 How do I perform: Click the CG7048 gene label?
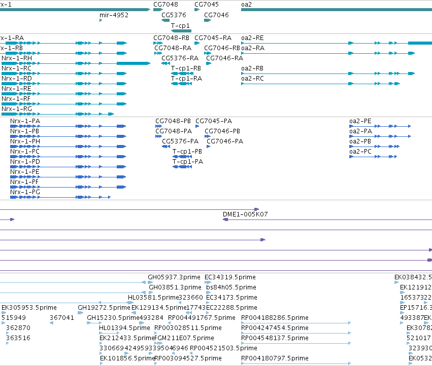click(165, 5)
